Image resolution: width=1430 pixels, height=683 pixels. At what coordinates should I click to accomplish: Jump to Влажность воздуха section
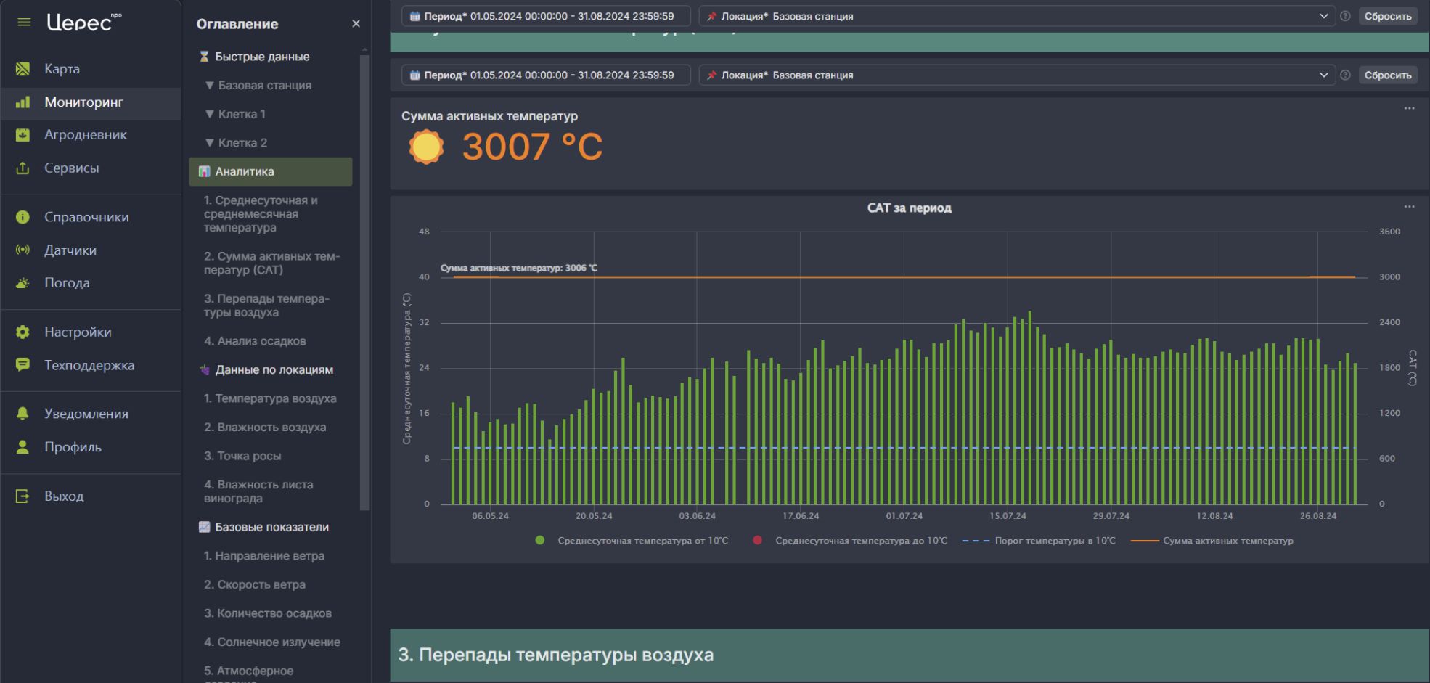click(265, 428)
